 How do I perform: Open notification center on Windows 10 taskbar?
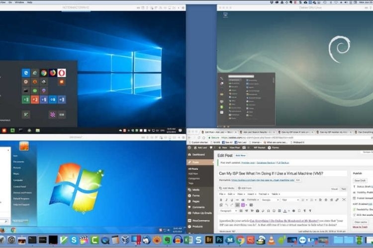coord(180,130)
